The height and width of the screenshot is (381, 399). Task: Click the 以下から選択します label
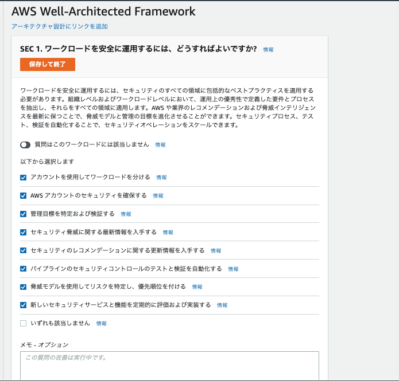pos(47,162)
